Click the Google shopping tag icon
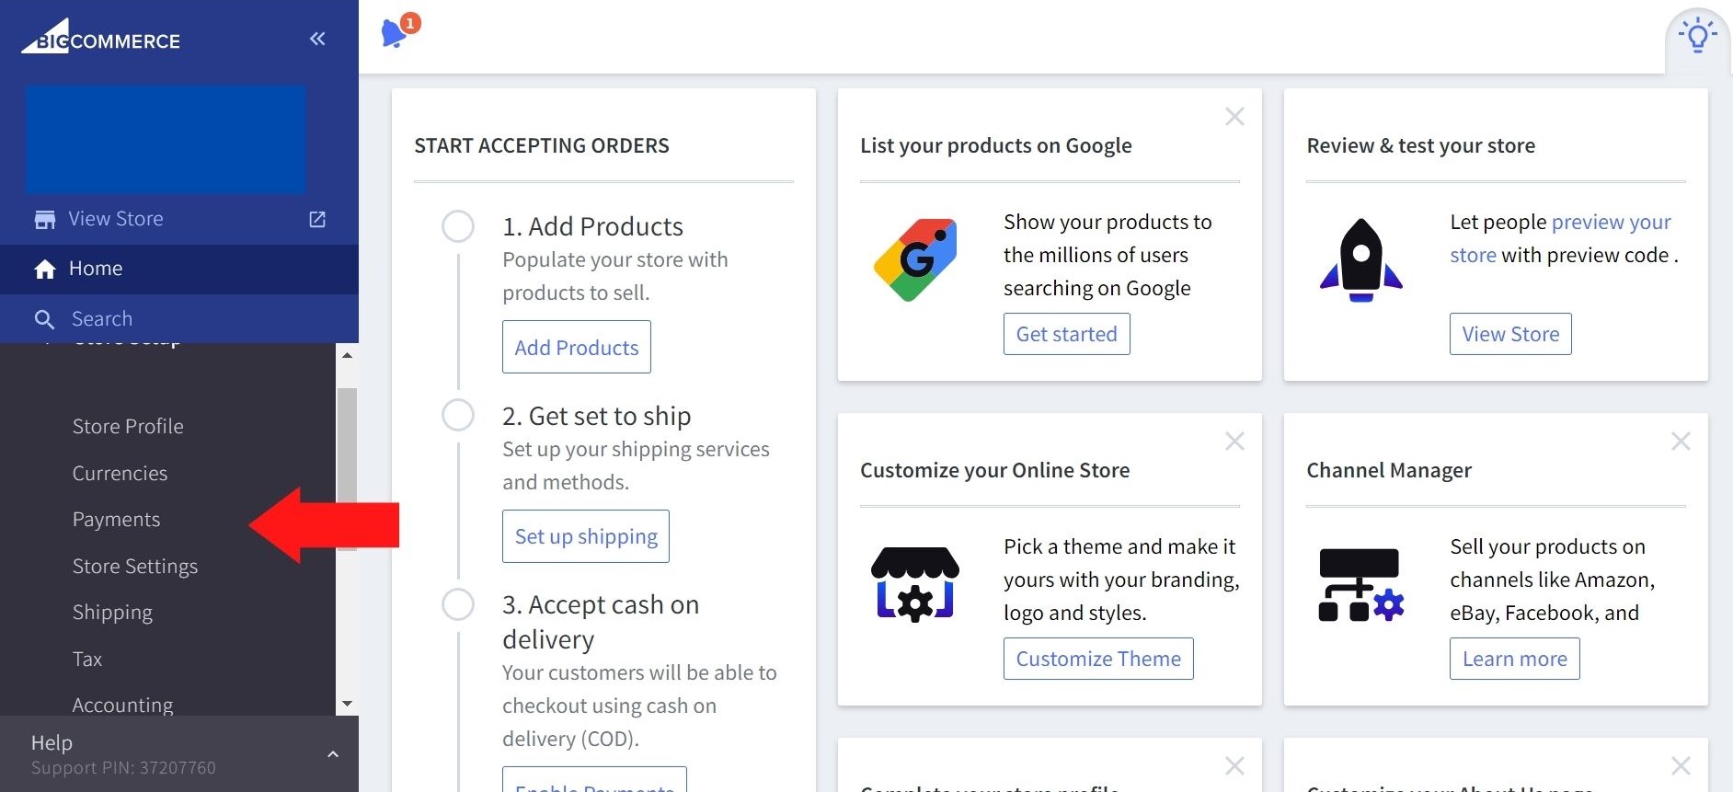Screen dimensions: 1733x792 [915, 259]
